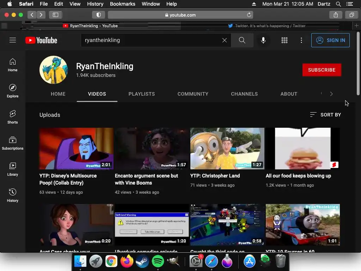Image resolution: width=361 pixels, height=271 pixels.
Task: Switch to the channel HOME tab
Action: (58, 94)
